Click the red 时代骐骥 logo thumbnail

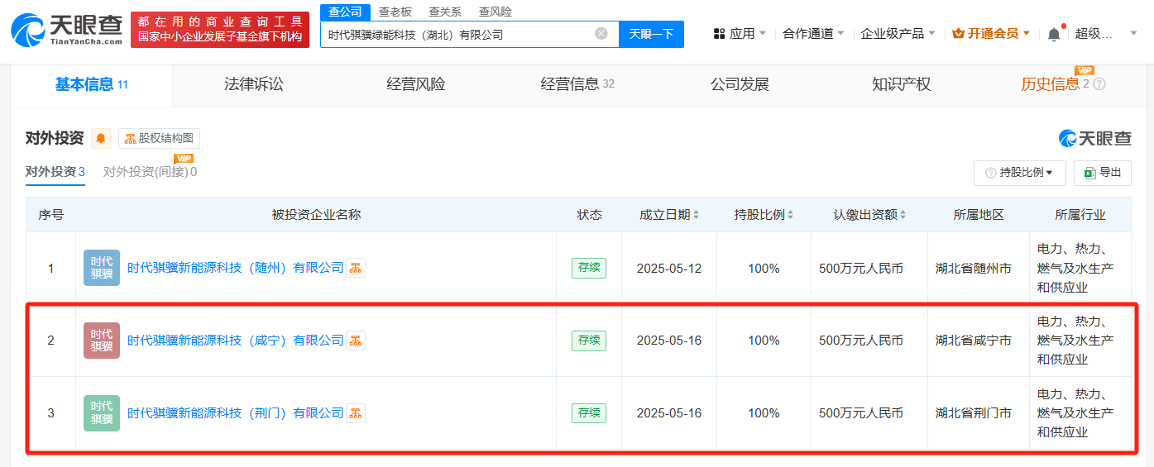pyautogui.click(x=102, y=341)
